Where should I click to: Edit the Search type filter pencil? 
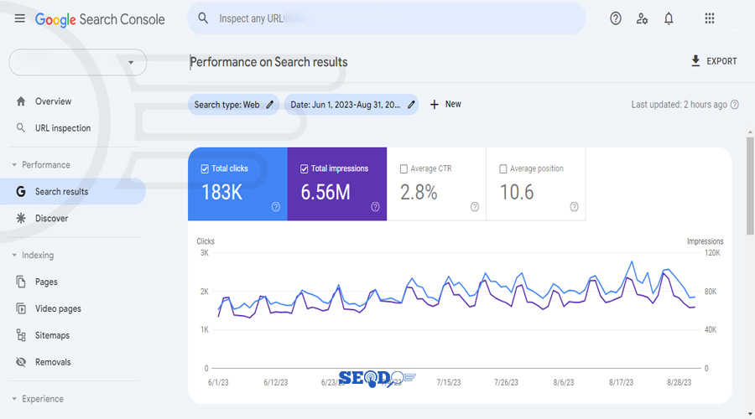tap(269, 105)
